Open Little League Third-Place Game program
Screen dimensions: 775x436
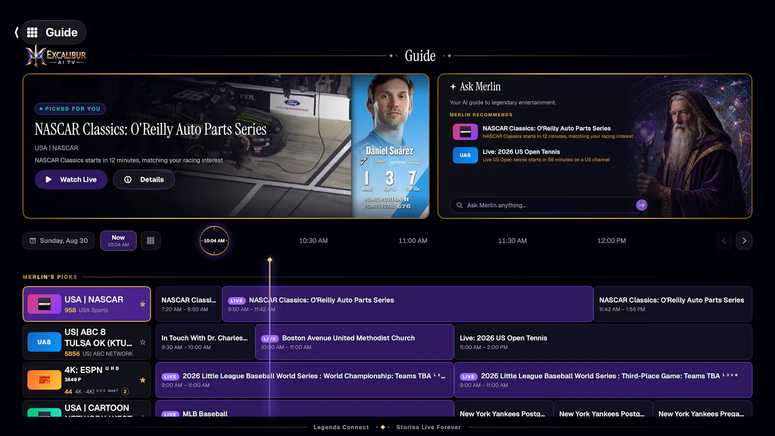[x=603, y=380]
